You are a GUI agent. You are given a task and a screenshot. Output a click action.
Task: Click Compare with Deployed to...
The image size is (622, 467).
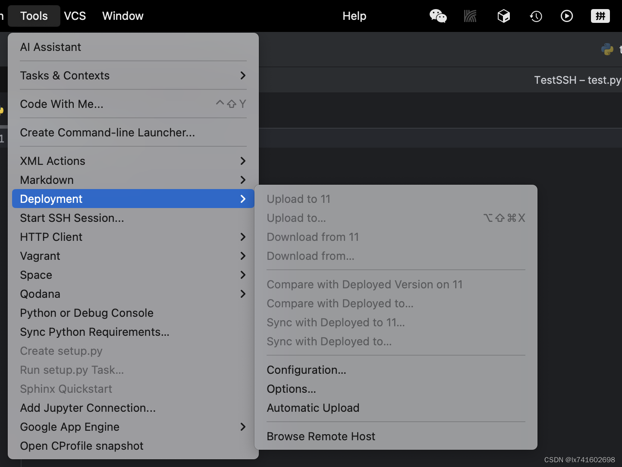click(x=396, y=303)
